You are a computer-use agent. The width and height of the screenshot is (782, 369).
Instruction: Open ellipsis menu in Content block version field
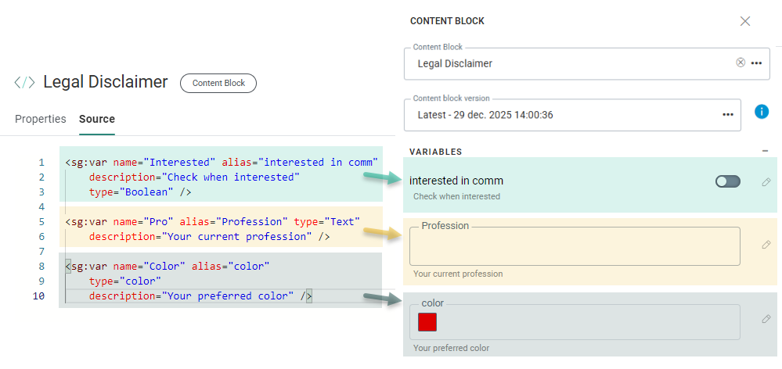(x=727, y=115)
